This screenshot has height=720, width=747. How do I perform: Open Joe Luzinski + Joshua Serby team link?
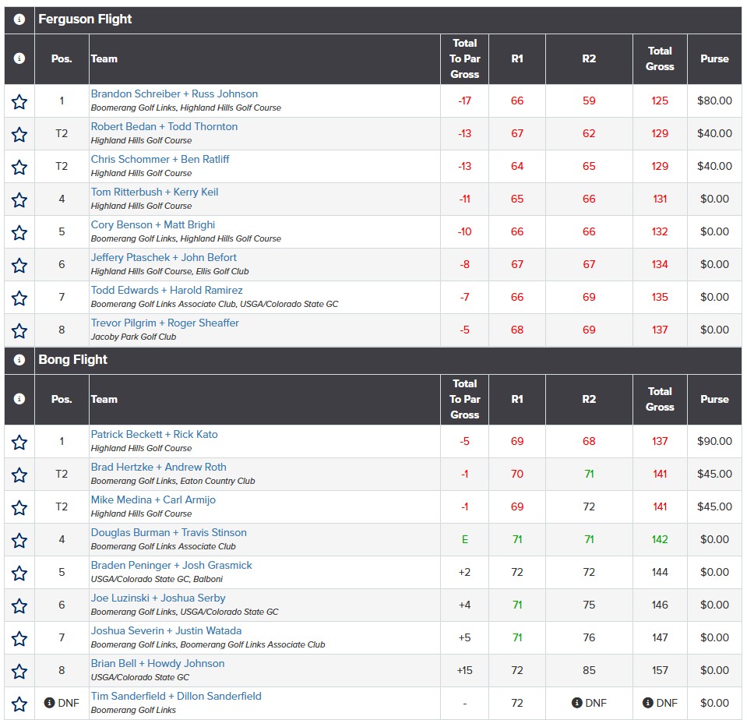pos(158,598)
